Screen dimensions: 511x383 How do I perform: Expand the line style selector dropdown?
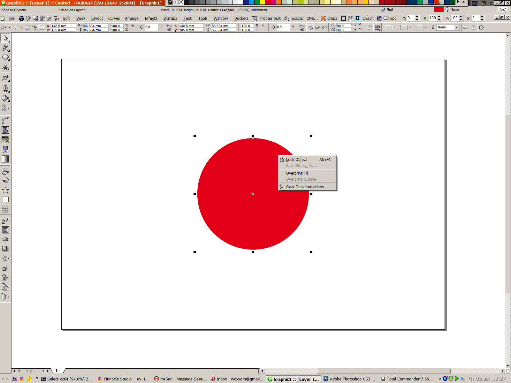pos(410,28)
